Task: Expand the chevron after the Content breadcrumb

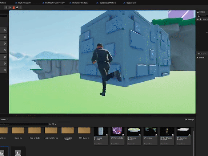Action: pos(8,119)
